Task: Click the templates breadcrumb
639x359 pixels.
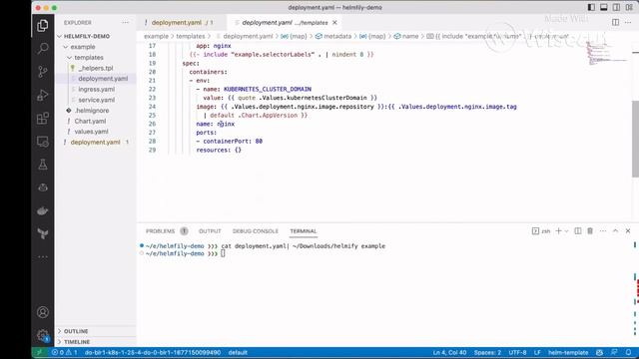Action: (x=191, y=36)
